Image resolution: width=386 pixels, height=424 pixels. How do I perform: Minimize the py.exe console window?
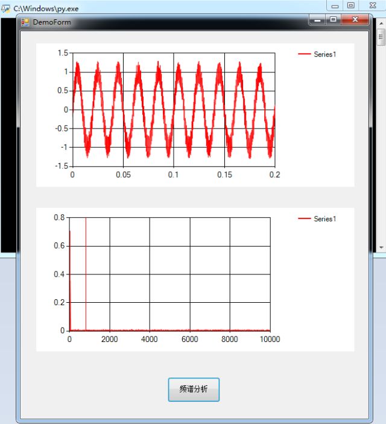[x=335, y=5]
